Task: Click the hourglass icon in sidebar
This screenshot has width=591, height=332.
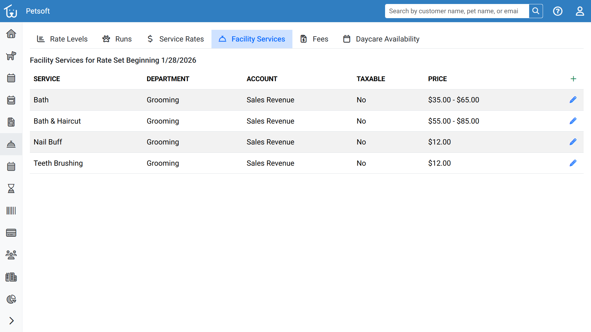Action: (x=11, y=188)
